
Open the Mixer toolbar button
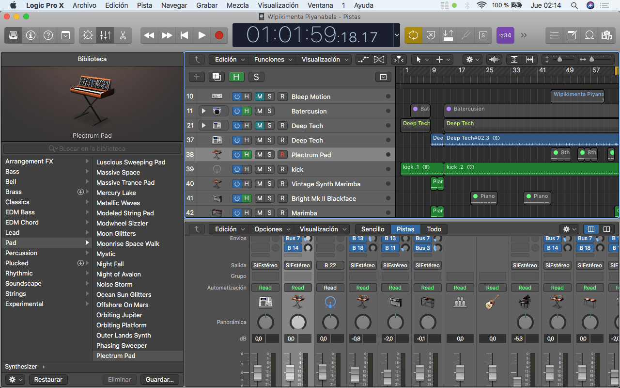[105, 35]
